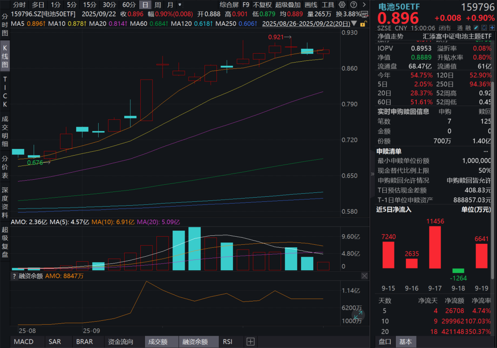This screenshot has width=497, height=348.
Task: Close the 融资余额 panel with its X
Action: 364,276
